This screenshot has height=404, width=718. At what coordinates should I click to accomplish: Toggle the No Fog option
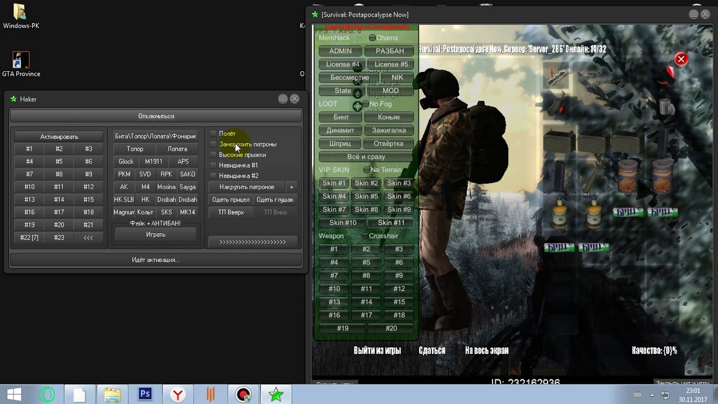(x=366, y=104)
